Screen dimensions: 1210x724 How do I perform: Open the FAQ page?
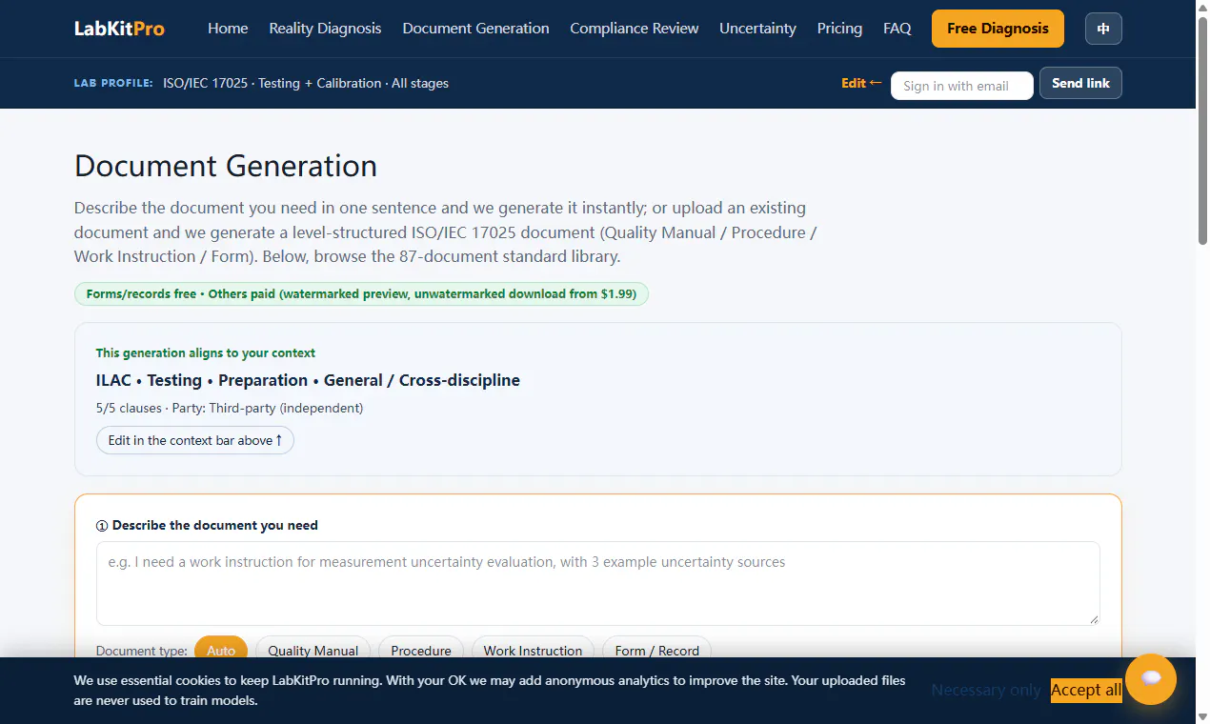(897, 29)
